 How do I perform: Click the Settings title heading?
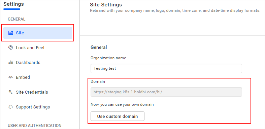[14, 4]
